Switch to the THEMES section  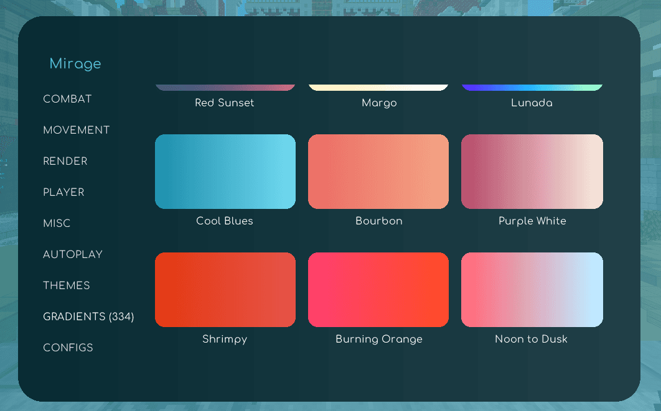point(66,285)
